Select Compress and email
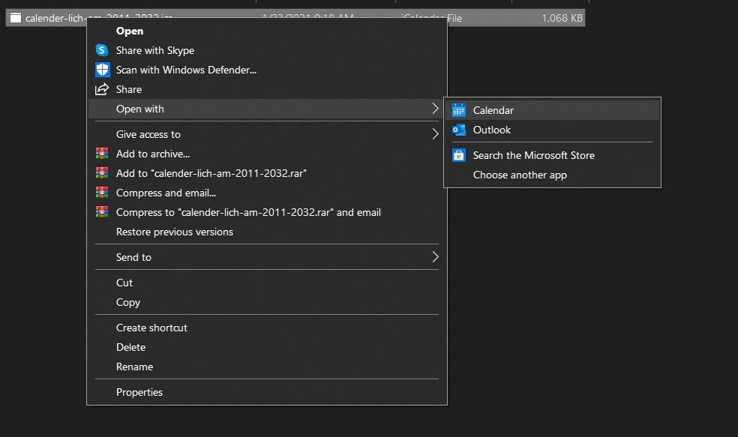This screenshot has height=437, width=738. (x=267, y=193)
